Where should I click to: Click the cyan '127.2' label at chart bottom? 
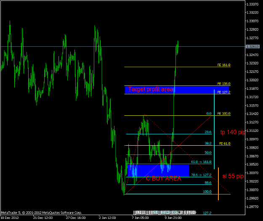click(x=207, y=213)
